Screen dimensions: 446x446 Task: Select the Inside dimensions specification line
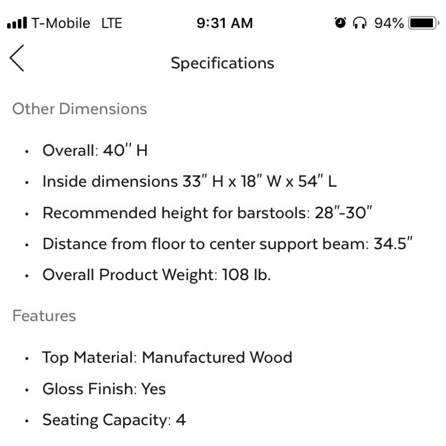(189, 181)
